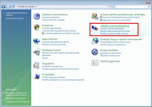Click Imposta Controllo genitori per qualsiasi utente
152x107 pixels.
click(x=121, y=17)
